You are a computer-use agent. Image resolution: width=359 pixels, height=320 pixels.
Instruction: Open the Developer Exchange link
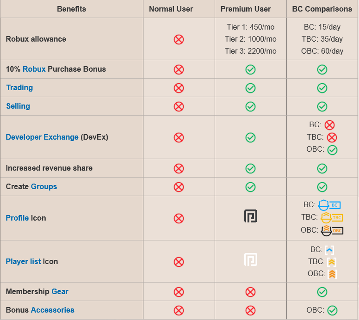point(42,137)
